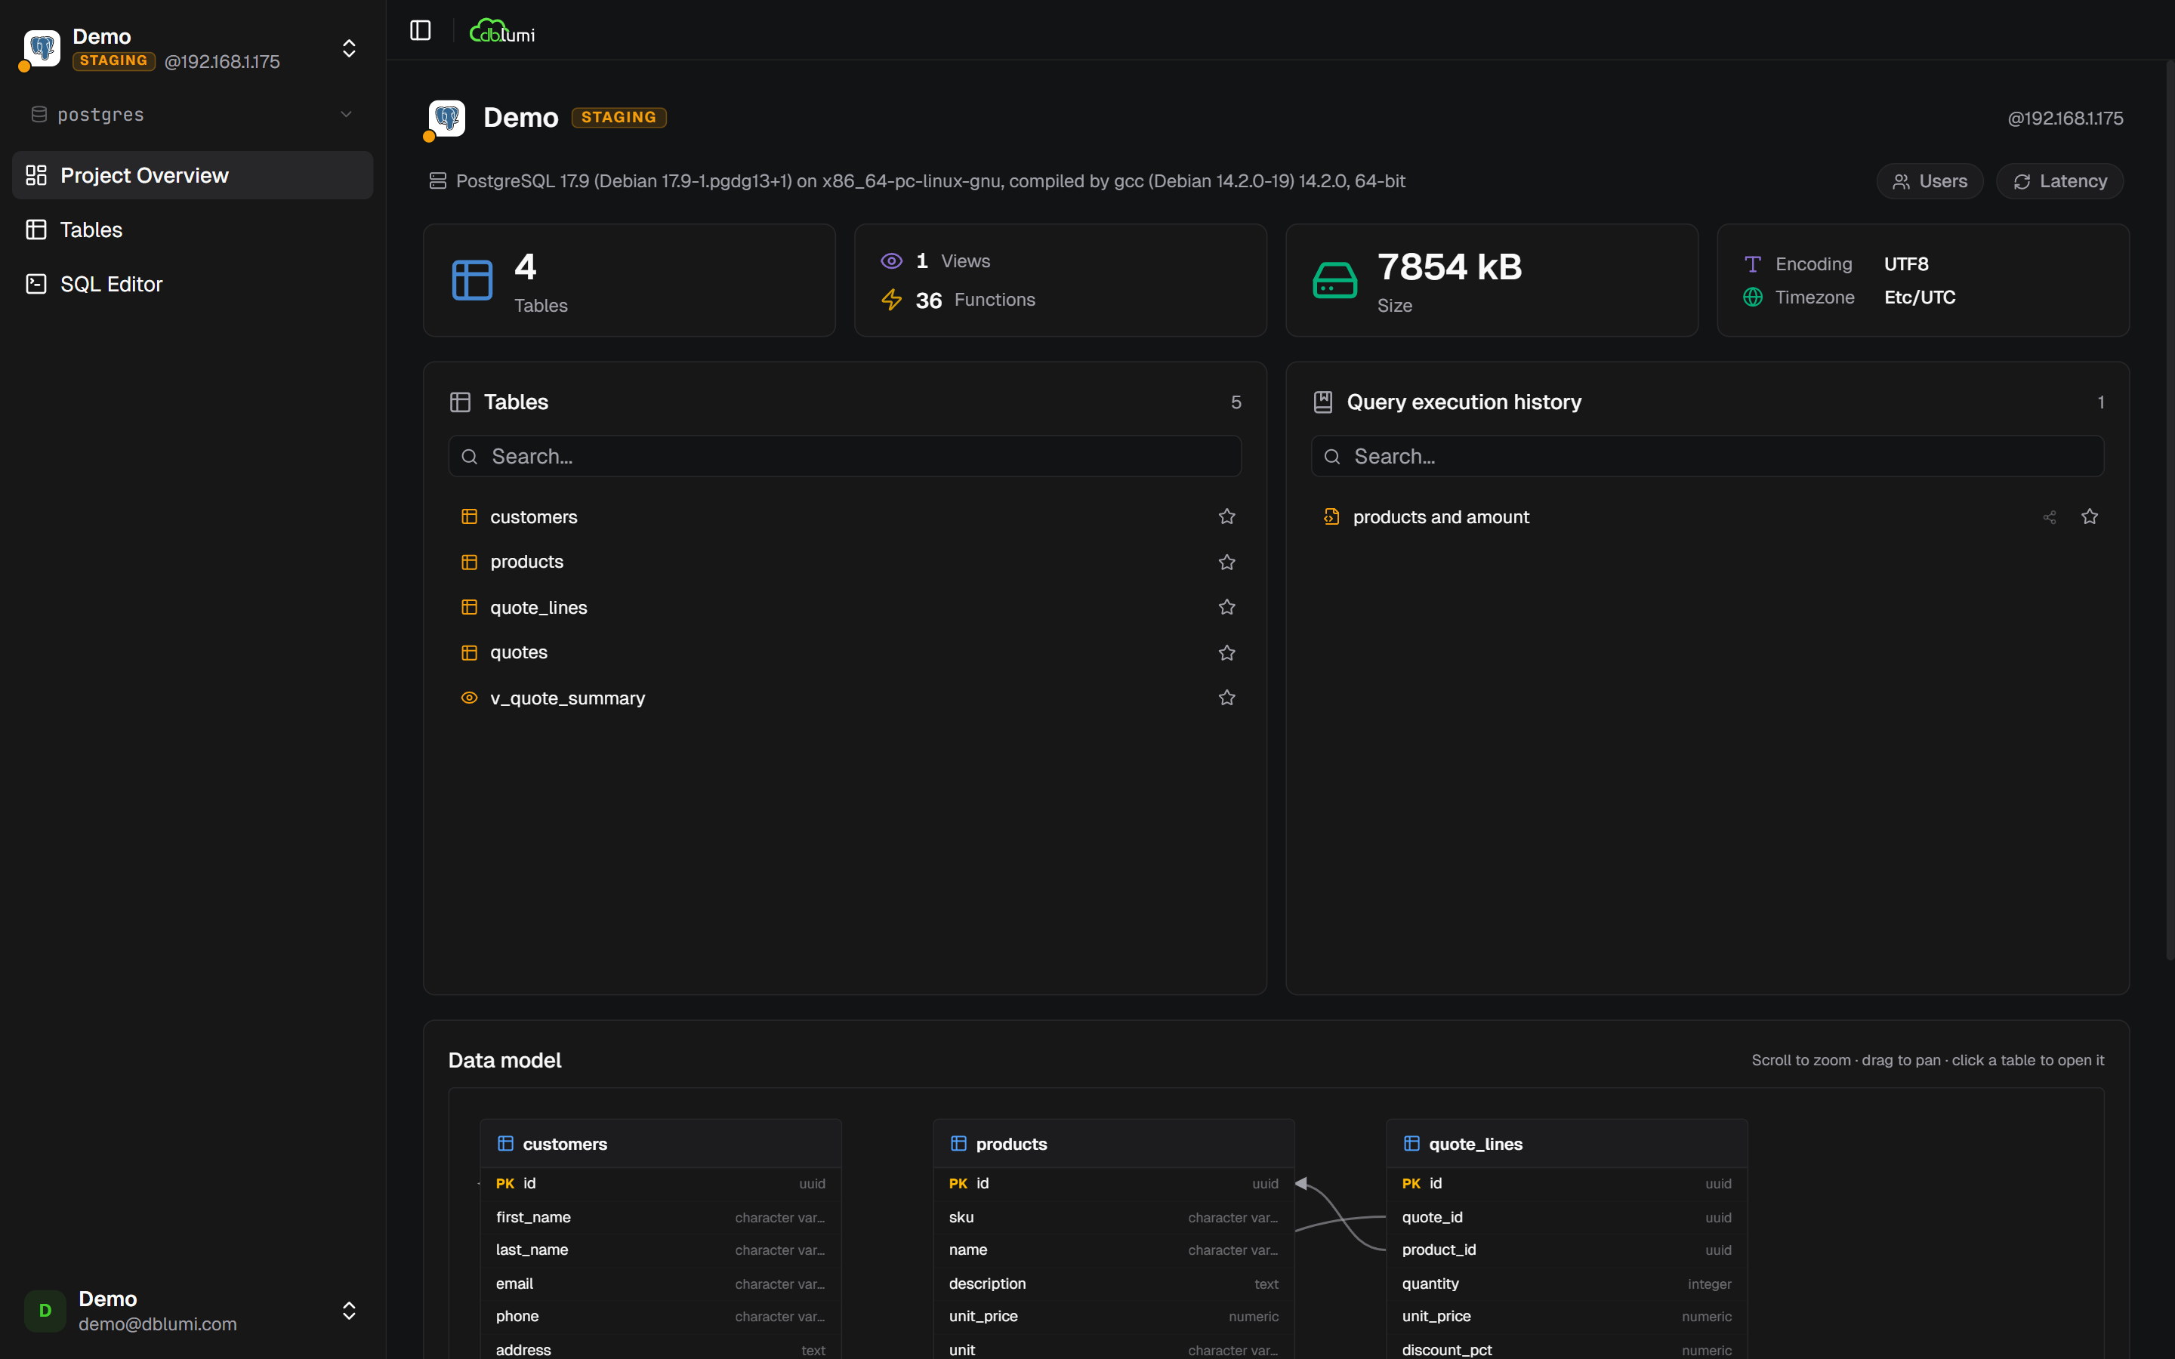Click the PostgreSQL elephant icon beside Demo heading
2175x1359 pixels.
pyautogui.click(x=446, y=118)
